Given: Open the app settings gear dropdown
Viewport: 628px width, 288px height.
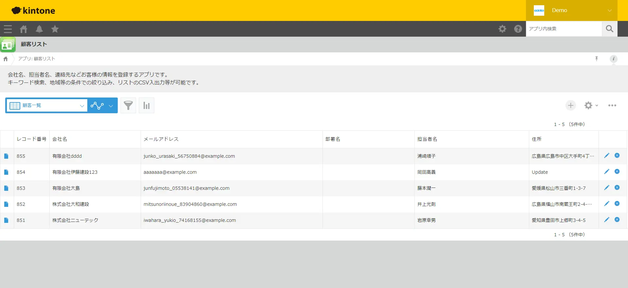Looking at the screenshot, I should point(591,105).
